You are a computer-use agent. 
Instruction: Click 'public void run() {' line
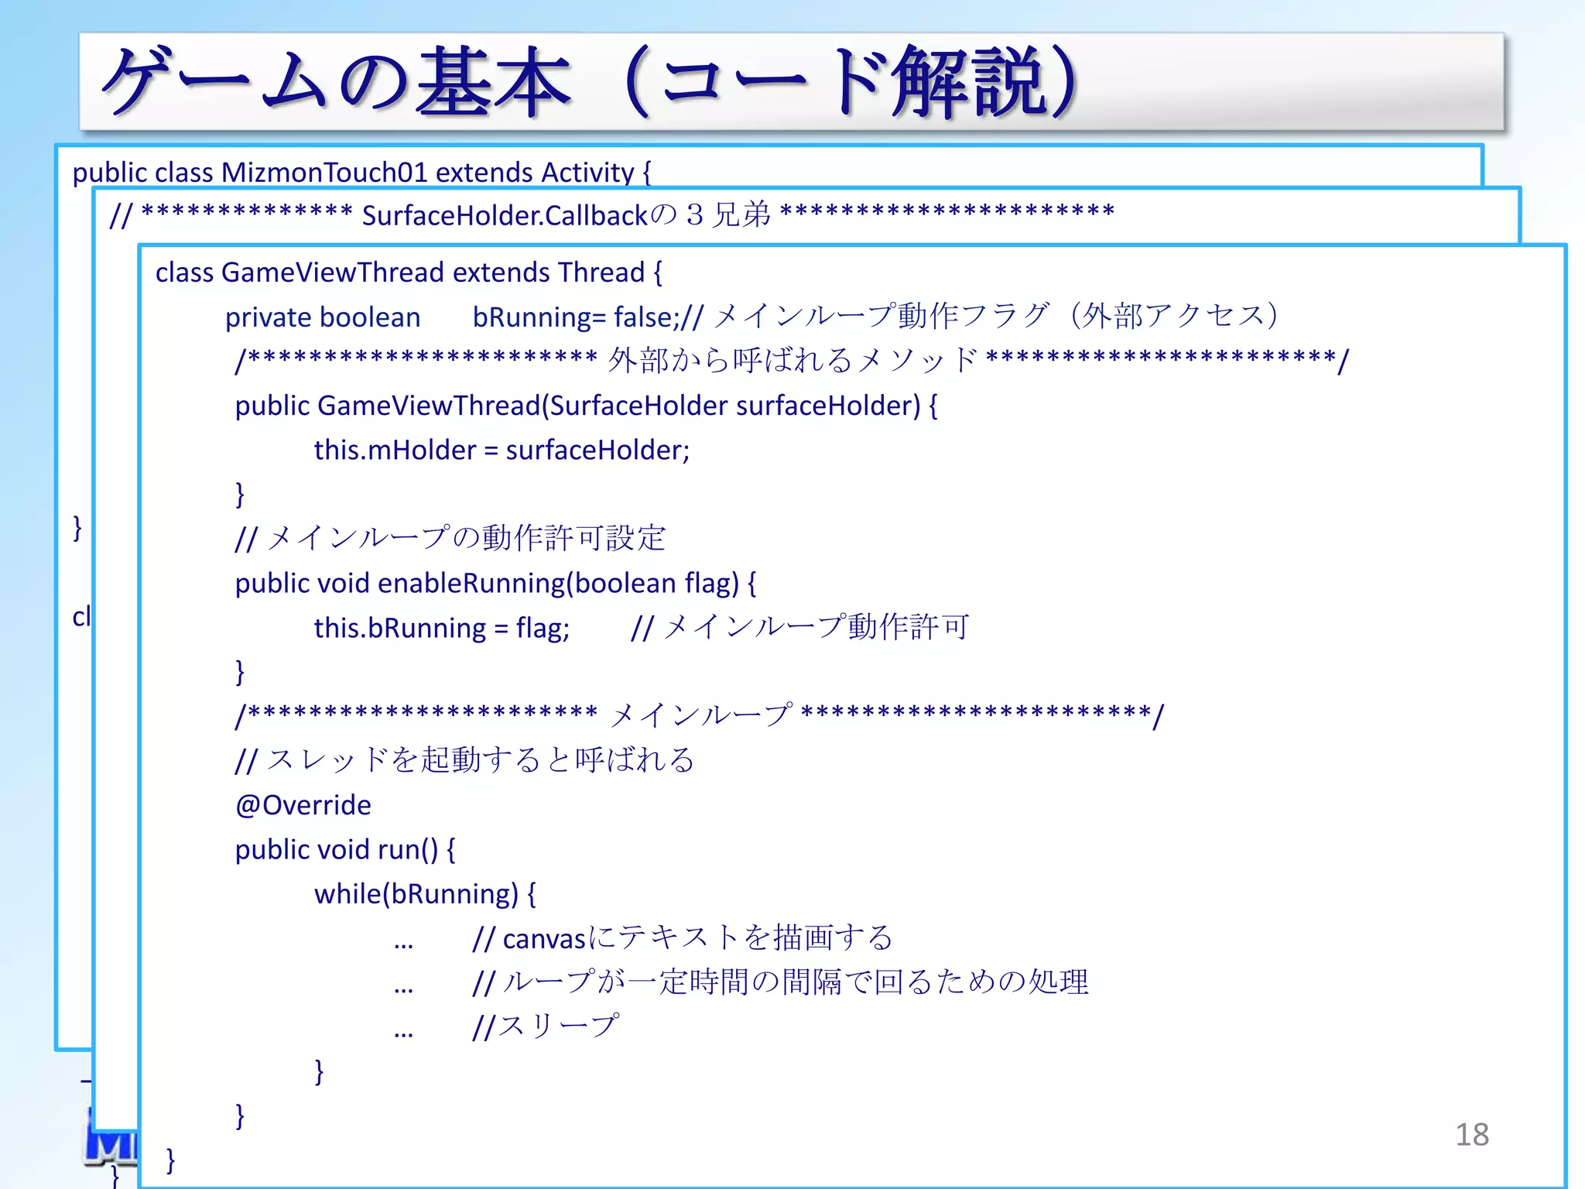(x=345, y=849)
